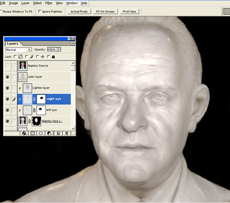Click the left eye layer mask thumbnail
The image size is (230, 203).
41,110
